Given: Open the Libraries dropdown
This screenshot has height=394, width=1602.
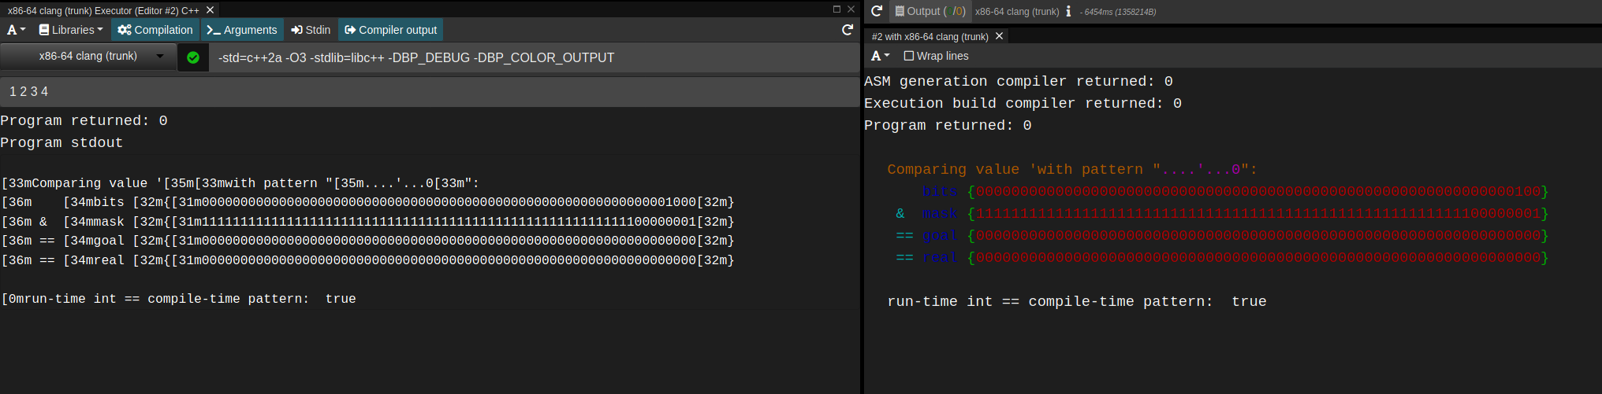Looking at the screenshot, I should coord(71,30).
